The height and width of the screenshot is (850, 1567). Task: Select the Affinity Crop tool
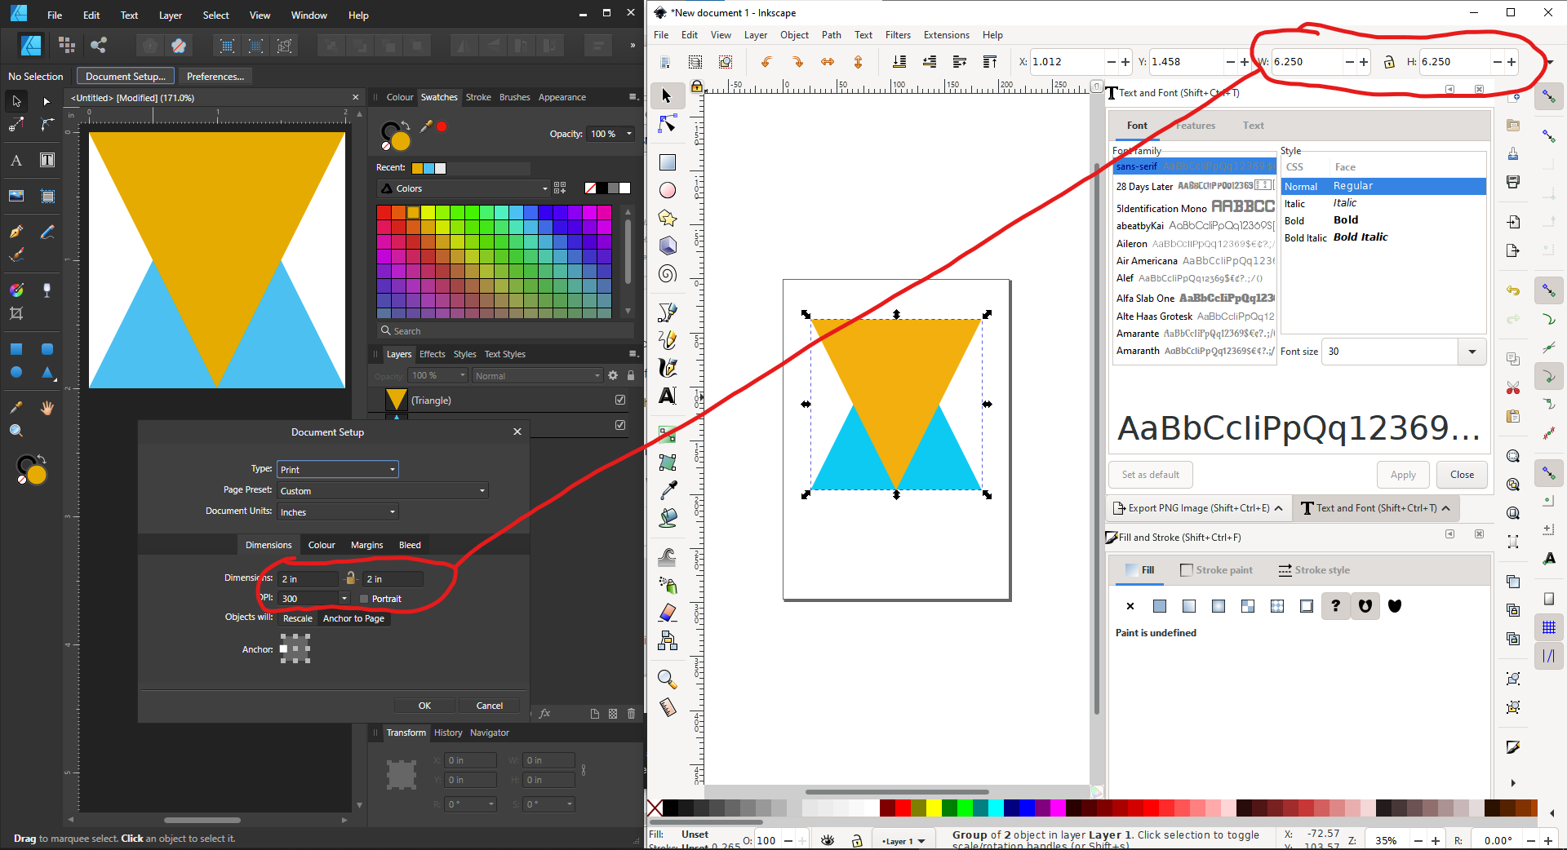click(16, 313)
